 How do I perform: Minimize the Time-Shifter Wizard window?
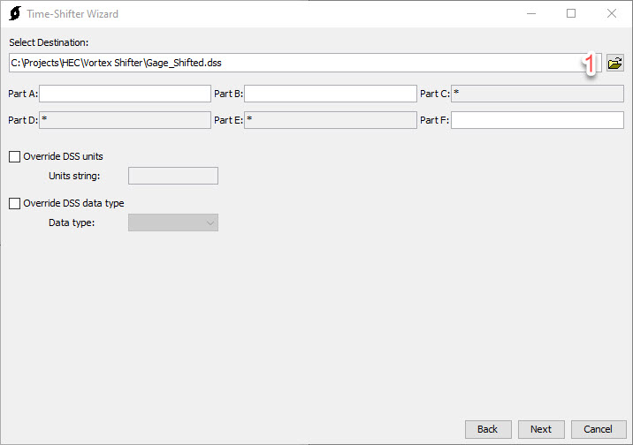coord(531,14)
